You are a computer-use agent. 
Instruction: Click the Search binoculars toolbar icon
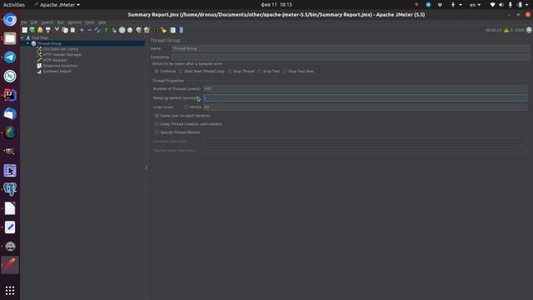(x=156, y=30)
